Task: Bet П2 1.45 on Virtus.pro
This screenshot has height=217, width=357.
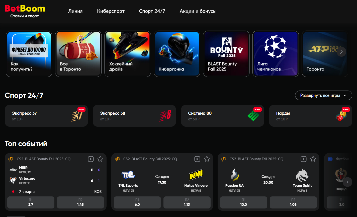Action: (80, 202)
